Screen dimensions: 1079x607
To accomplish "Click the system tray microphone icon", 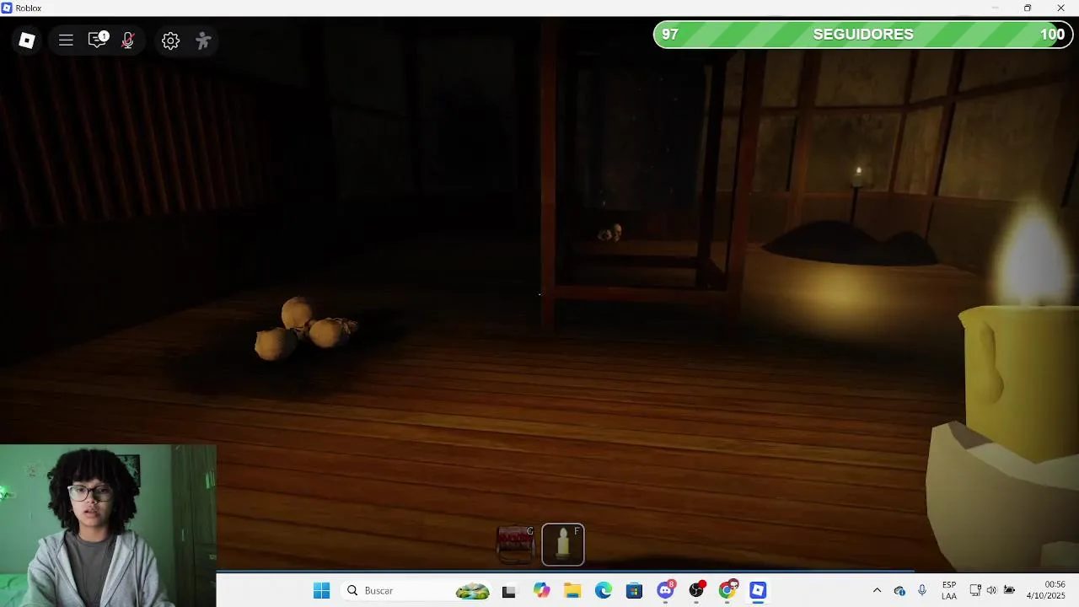I will (922, 591).
